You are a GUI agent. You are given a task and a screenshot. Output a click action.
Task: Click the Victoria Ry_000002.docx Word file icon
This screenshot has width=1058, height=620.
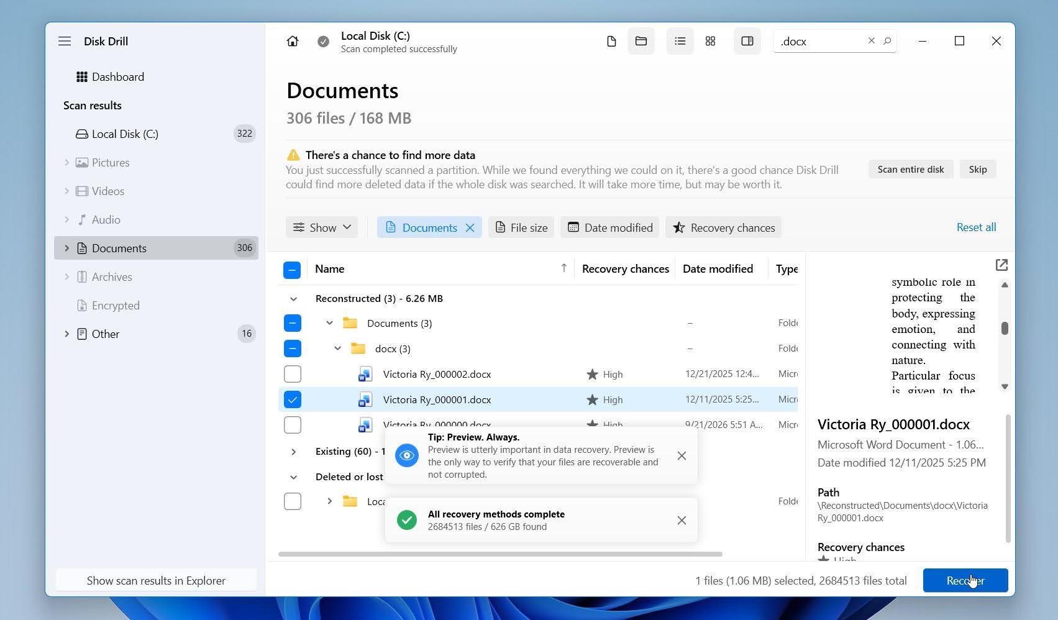click(365, 374)
